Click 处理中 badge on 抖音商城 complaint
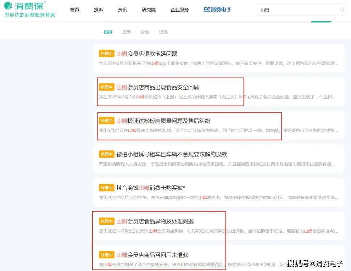 pos(107,188)
